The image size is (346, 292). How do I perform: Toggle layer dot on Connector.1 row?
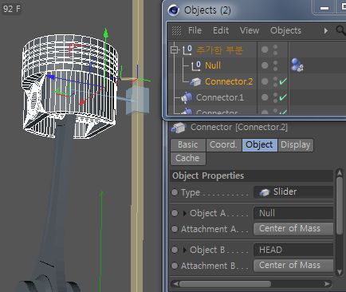click(x=265, y=97)
